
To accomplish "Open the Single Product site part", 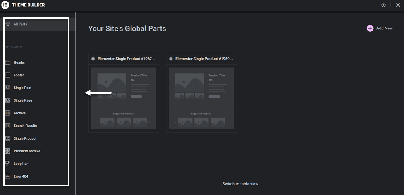I will point(25,138).
